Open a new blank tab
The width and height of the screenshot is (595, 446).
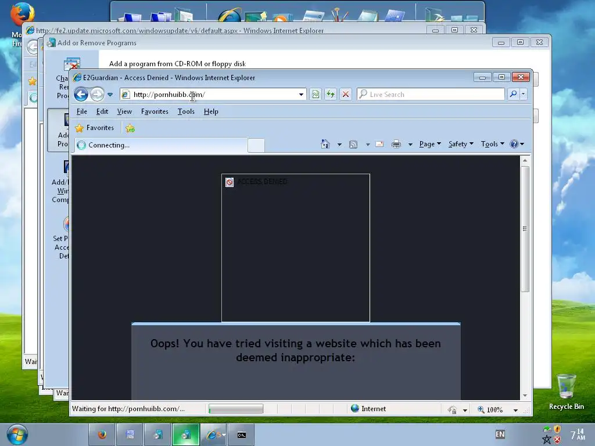(256, 145)
